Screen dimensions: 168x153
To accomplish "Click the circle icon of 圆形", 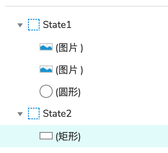I will click(x=46, y=91).
